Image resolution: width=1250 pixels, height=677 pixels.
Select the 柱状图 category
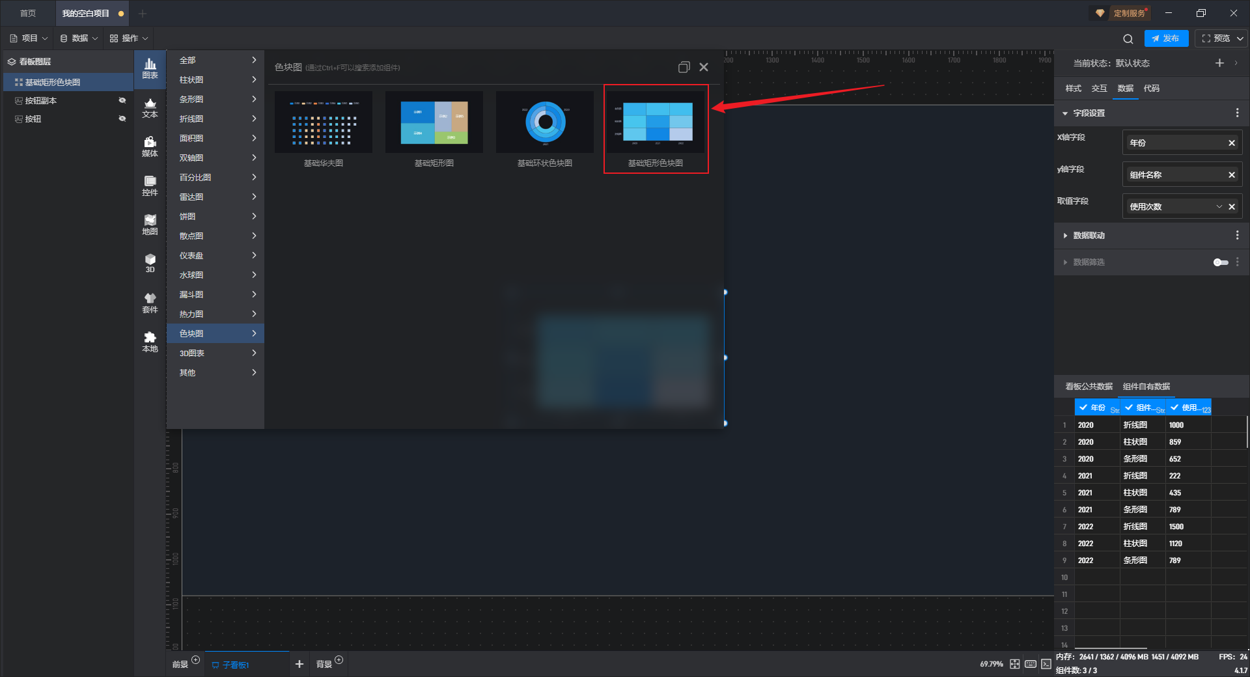pyautogui.click(x=215, y=79)
